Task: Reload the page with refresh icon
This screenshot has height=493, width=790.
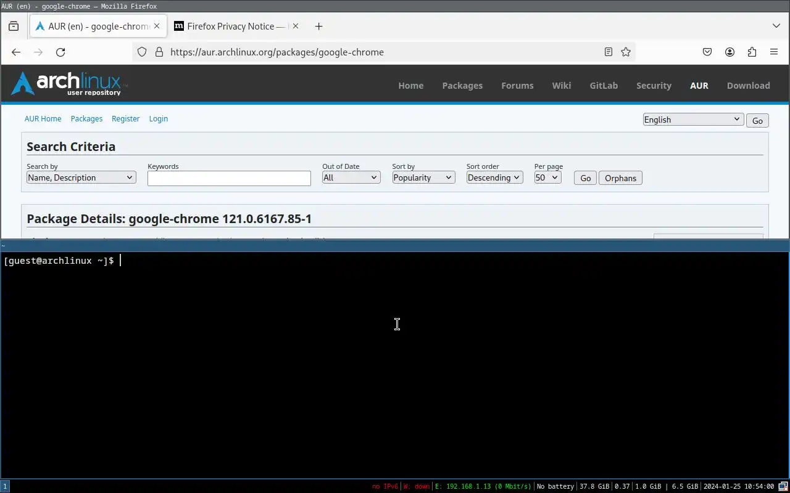Action: coord(60,52)
